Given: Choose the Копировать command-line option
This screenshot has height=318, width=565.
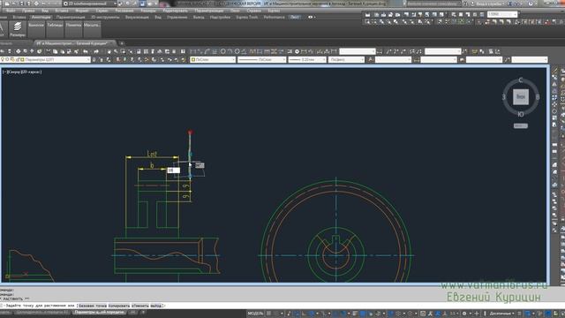Looking at the screenshot, I should point(118,306).
